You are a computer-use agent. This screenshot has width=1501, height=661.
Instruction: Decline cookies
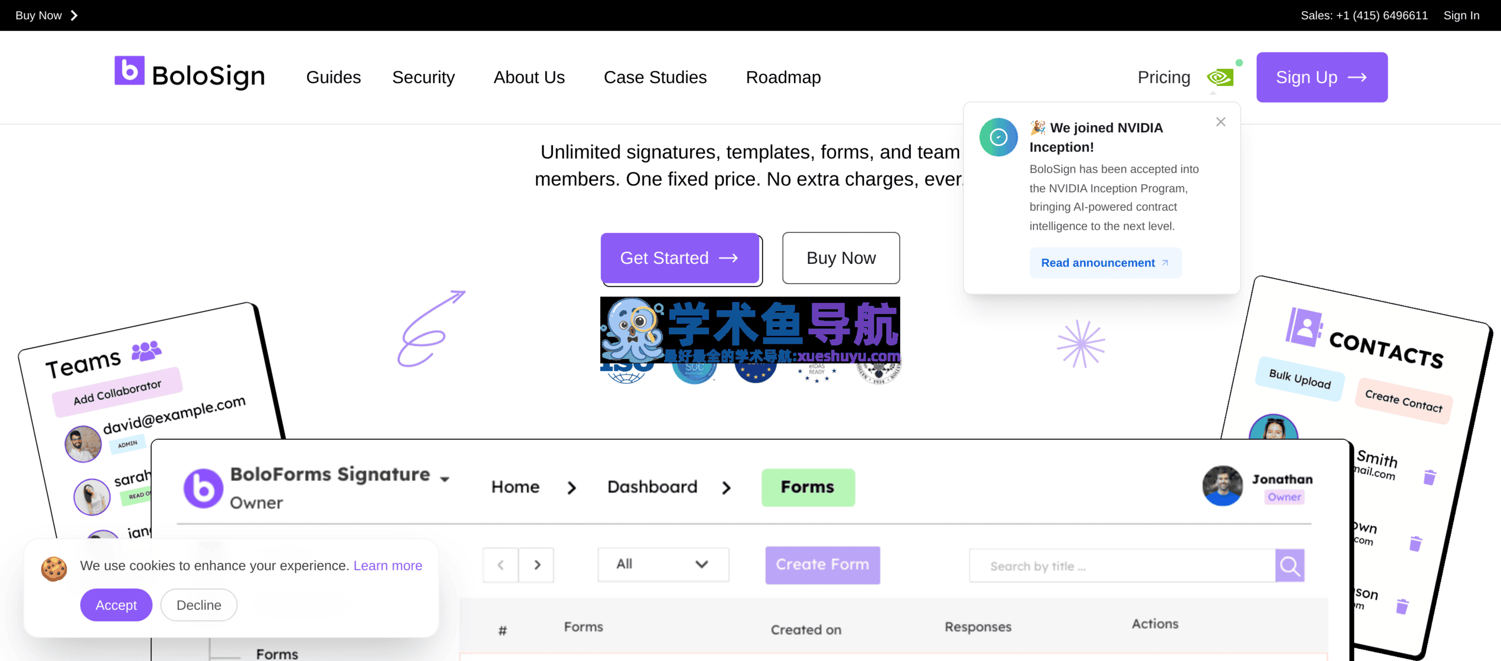point(199,605)
